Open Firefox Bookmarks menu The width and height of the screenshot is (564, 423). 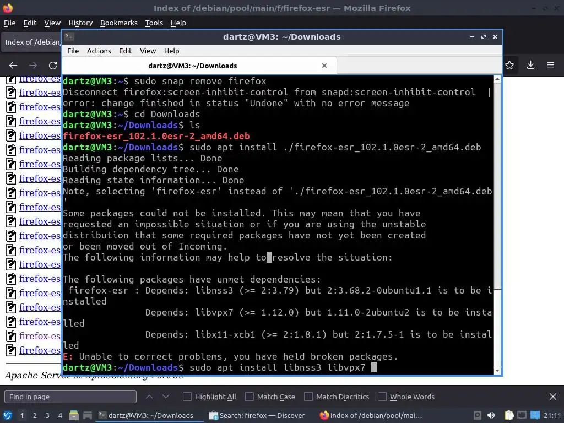coord(119,23)
